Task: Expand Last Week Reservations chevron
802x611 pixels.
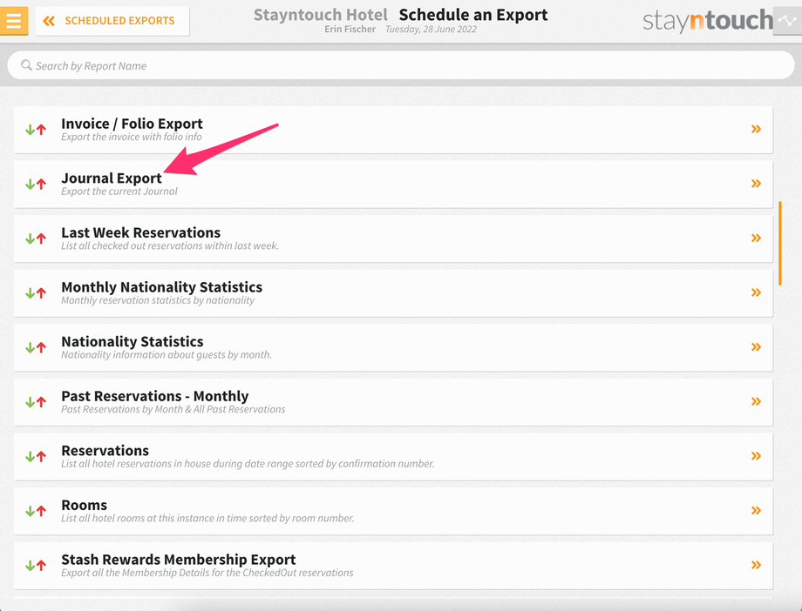Action: tap(756, 238)
